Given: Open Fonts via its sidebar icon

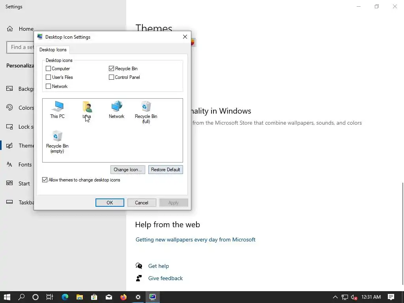Looking at the screenshot, I should [9, 165].
